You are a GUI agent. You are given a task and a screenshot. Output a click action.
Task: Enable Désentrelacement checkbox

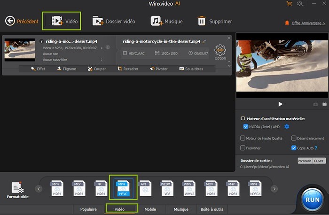point(294,138)
